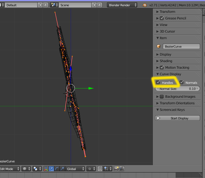Click the OpenGL render animation clapper icon
205x178 pixels.
[x=122, y=169]
